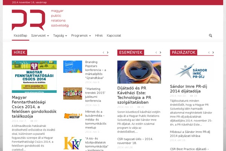Screen dimensions: 226x151
Task: Click view count eye icon under Fenntarthatósági article
Action: click(x=32, y=121)
